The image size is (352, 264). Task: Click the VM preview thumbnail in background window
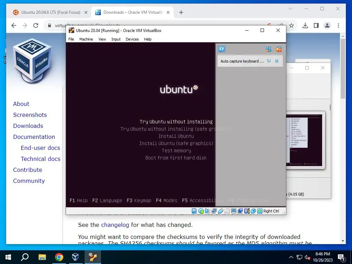(305, 140)
